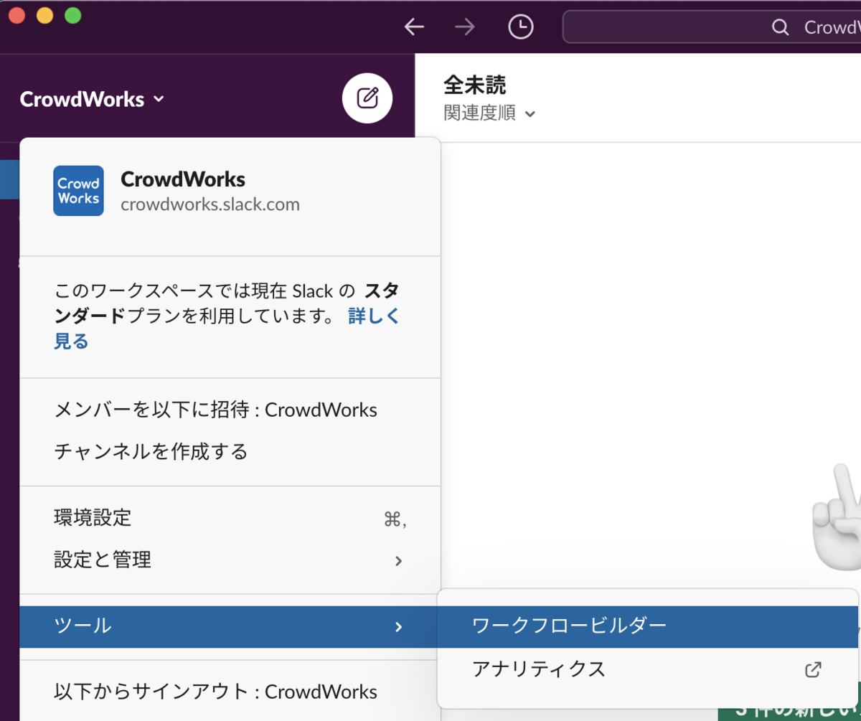
Task: Choose チャンネルを作成する menu item
Action: pyautogui.click(x=230, y=452)
